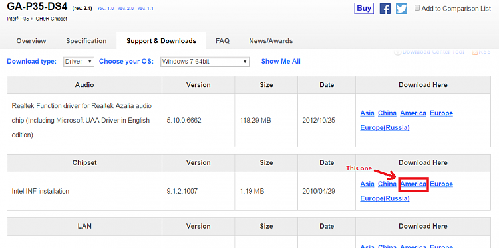This screenshot has height=248, width=499.
Task: Click the Audio table header
Action: [x=84, y=85]
